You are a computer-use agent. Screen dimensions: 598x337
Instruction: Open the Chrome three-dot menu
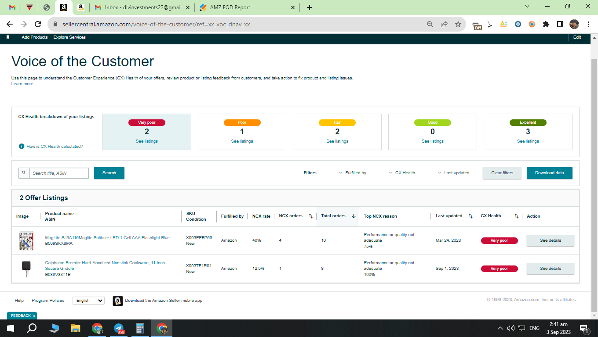click(x=588, y=25)
